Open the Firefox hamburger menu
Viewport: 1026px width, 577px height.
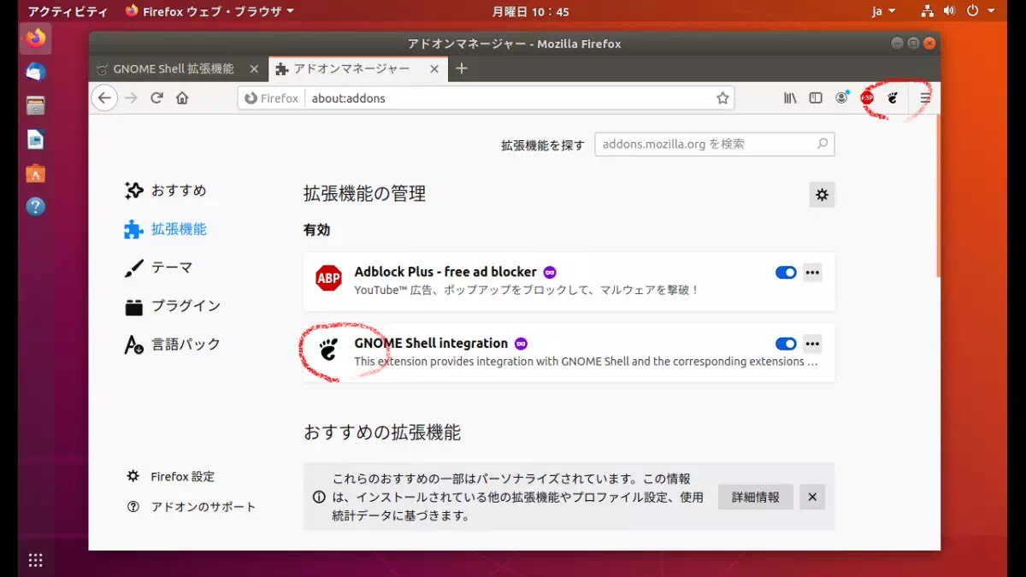pos(925,98)
